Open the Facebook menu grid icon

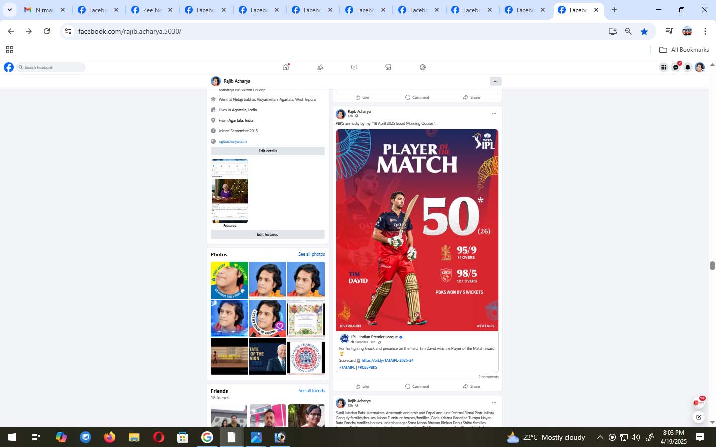pos(664,67)
